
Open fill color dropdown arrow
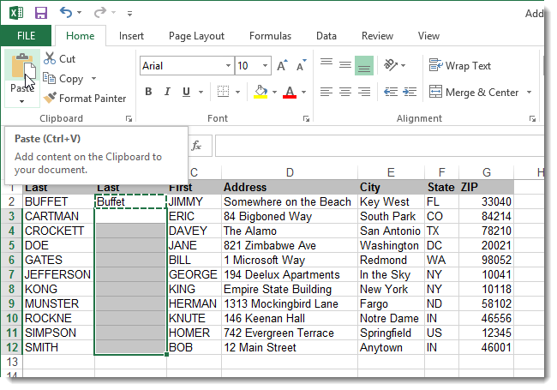(274, 93)
